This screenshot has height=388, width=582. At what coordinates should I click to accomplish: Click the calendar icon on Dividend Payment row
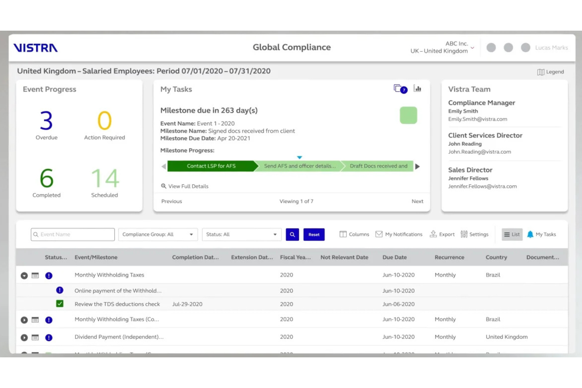coord(35,337)
